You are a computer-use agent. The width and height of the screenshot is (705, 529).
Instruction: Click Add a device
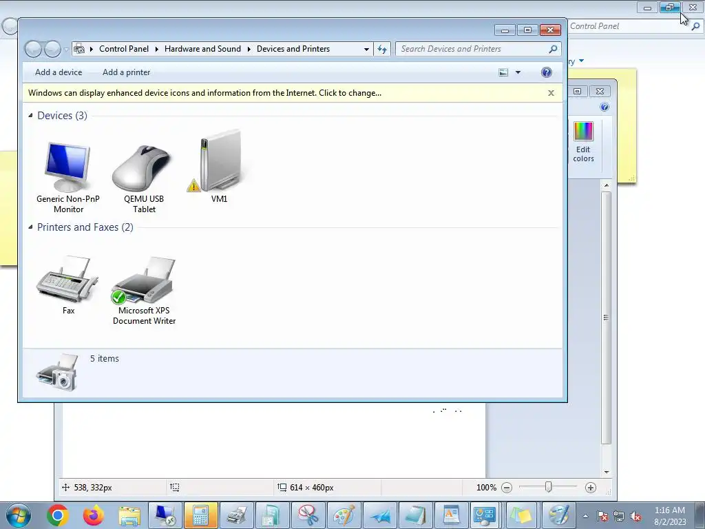59,72
